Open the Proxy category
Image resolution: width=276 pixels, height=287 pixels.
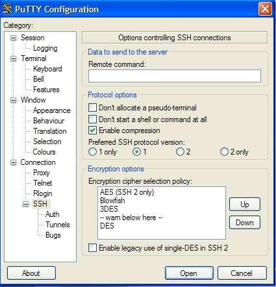42,173
